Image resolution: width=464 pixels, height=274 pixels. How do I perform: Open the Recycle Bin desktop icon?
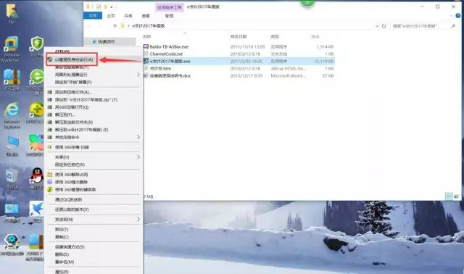click(12, 178)
